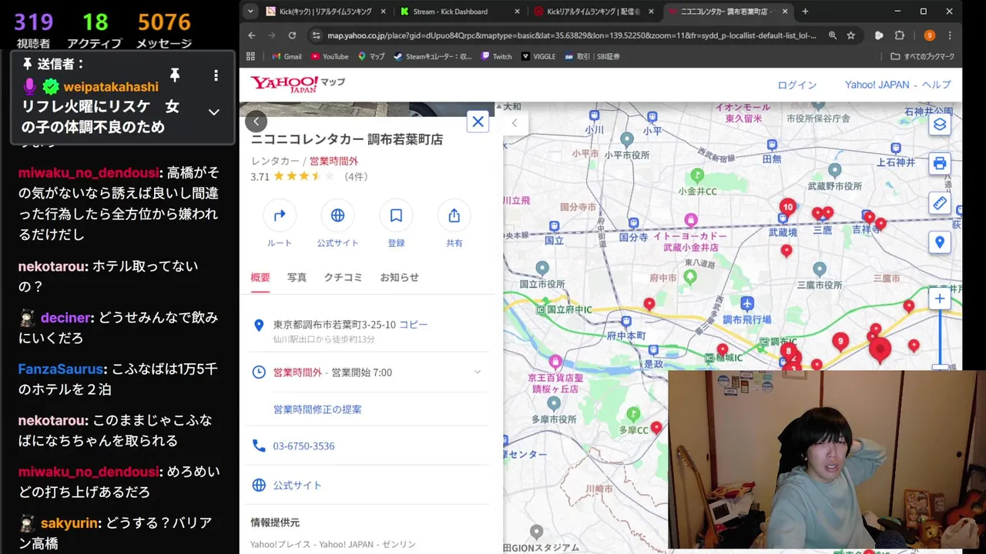Image resolution: width=986 pixels, height=554 pixels.
Task: Select the ruler distance measurement tool
Action: (x=940, y=203)
